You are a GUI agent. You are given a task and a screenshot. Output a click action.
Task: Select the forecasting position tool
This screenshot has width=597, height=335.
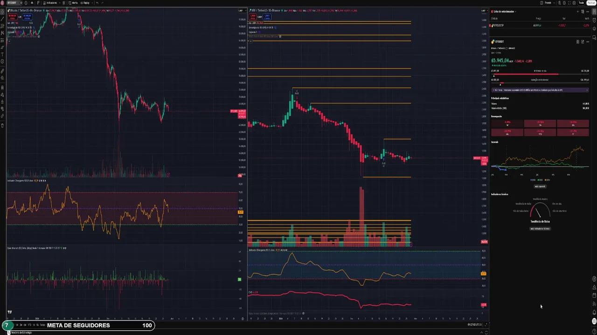click(x=2, y=40)
